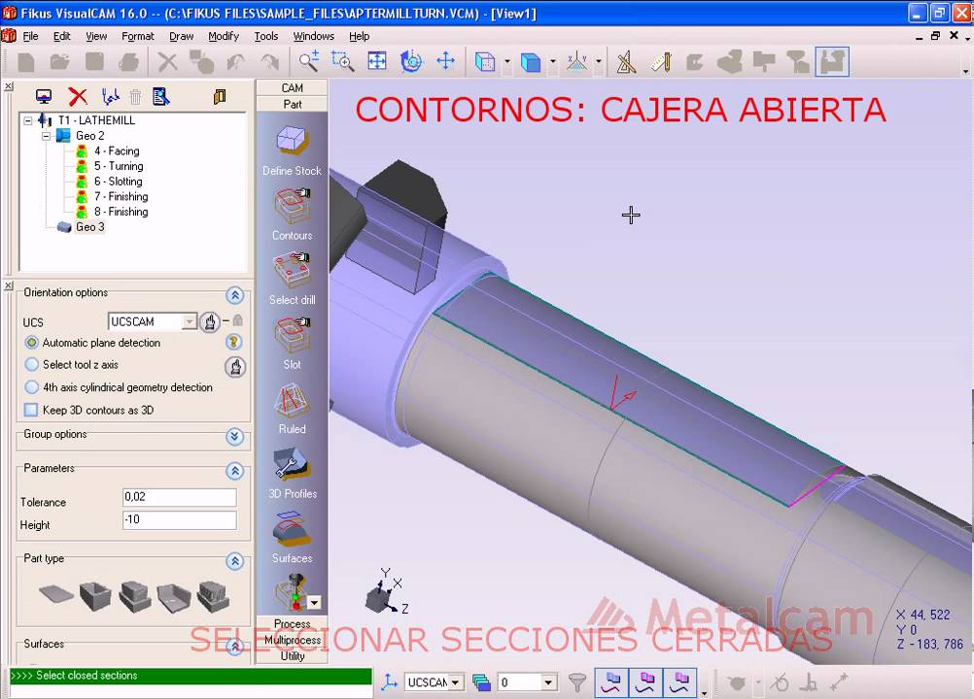Screen dimensions: 974x699
Task: Open the Multiprocess tab
Action: tap(292, 640)
